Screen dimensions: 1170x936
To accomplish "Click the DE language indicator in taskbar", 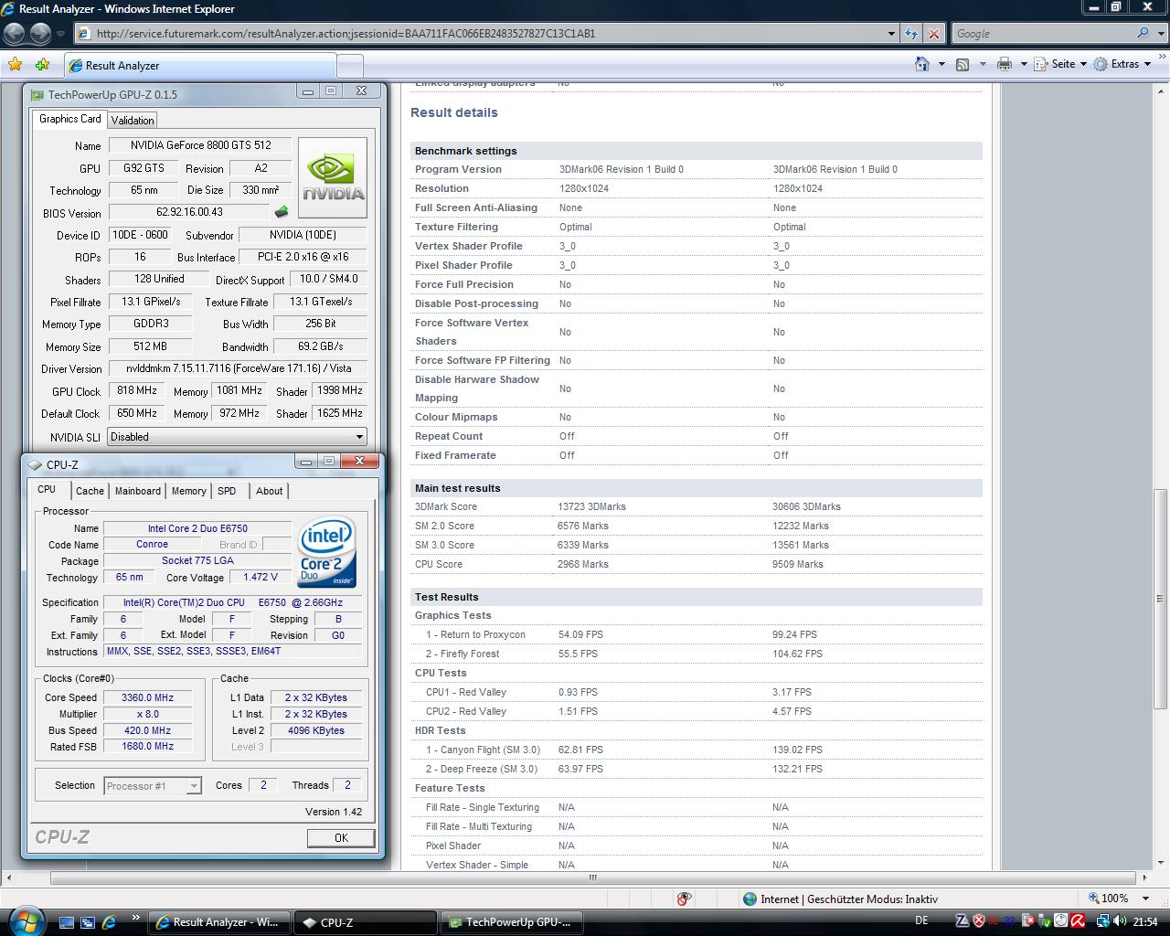I will [921, 920].
